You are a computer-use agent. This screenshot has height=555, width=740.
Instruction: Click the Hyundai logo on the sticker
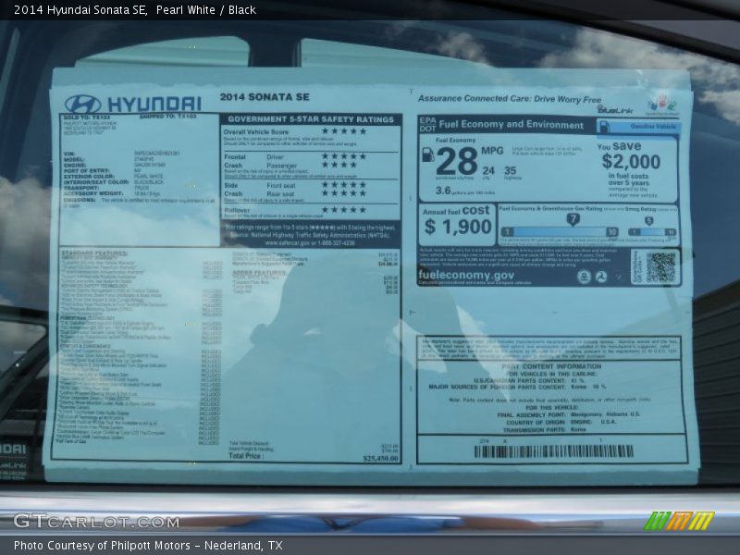[133, 104]
